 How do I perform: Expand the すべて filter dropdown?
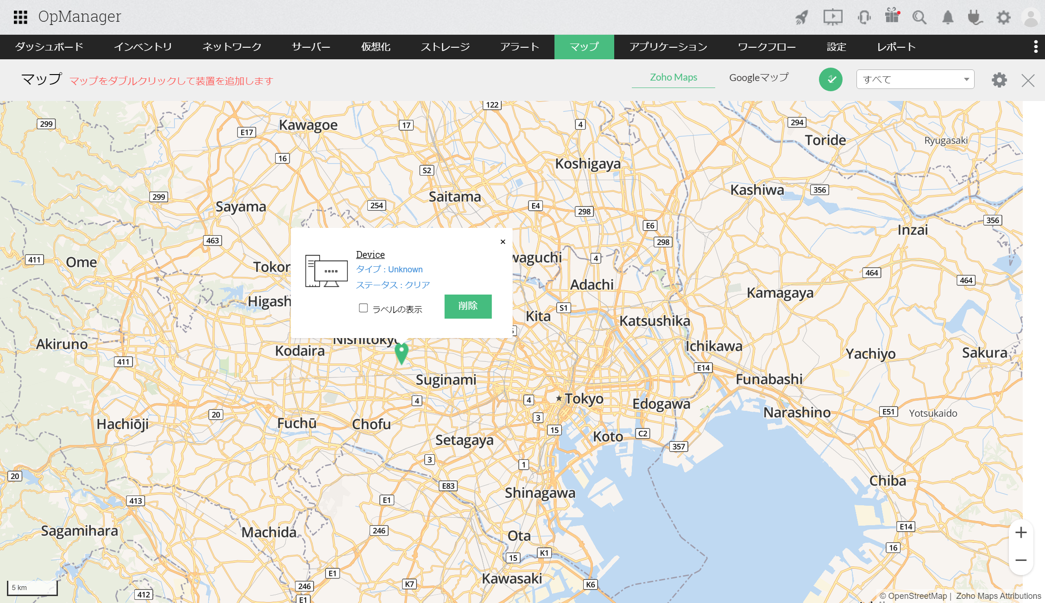pos(915,79)
